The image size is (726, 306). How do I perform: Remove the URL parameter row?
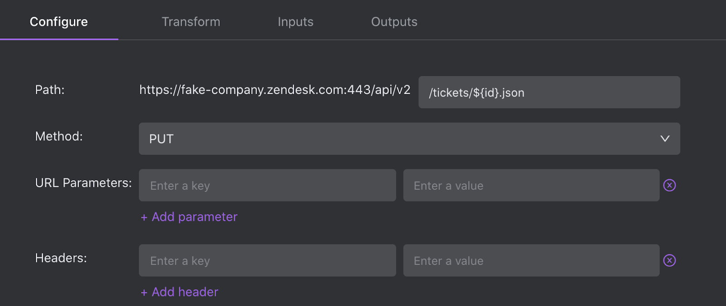[x=669, y=185]
